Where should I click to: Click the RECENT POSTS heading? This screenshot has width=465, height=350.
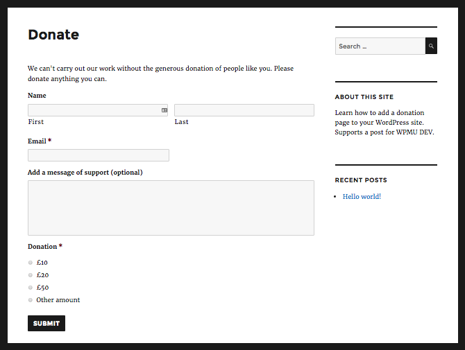click(361, 180)
